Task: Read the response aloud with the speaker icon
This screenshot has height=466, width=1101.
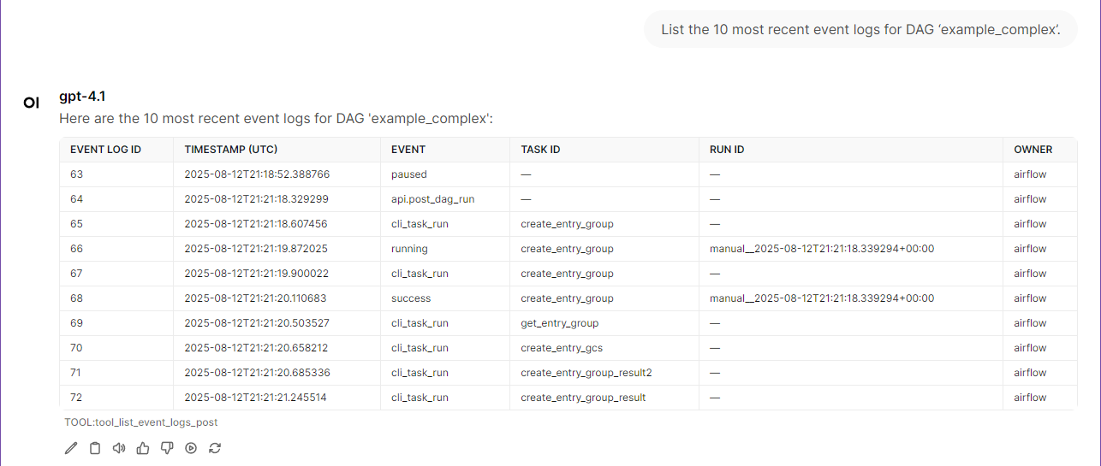Action: (x=119, y=448)
